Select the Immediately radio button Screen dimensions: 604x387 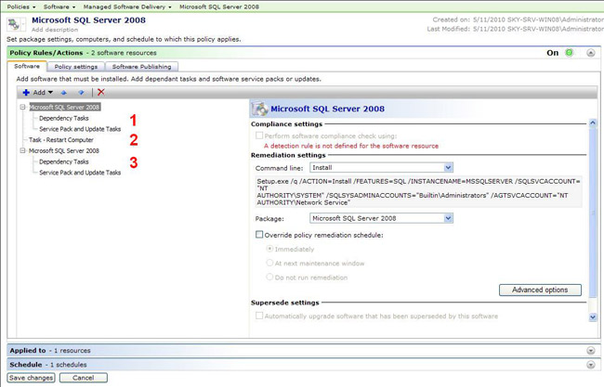(269, 249)
